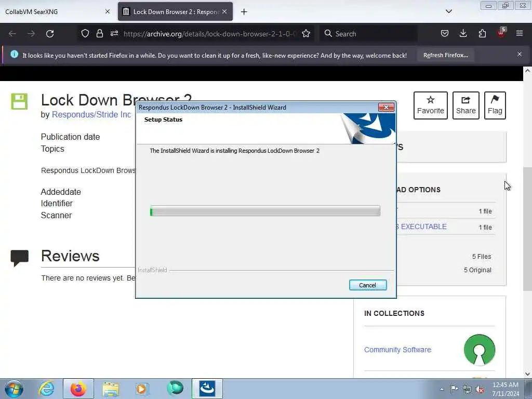Viewport: 532px width, 399px height.
Task: Click the muted volume tray icon
Action: [x=480, y=389]
